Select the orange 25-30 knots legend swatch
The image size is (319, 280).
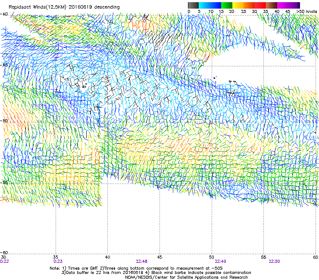tap(249, 5)
